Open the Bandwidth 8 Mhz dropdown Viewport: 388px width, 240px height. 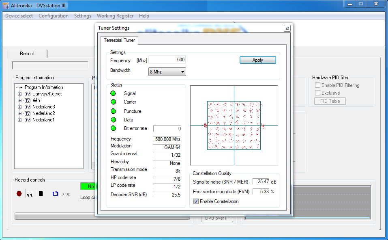pyautogui.click(x=167, y=72)
